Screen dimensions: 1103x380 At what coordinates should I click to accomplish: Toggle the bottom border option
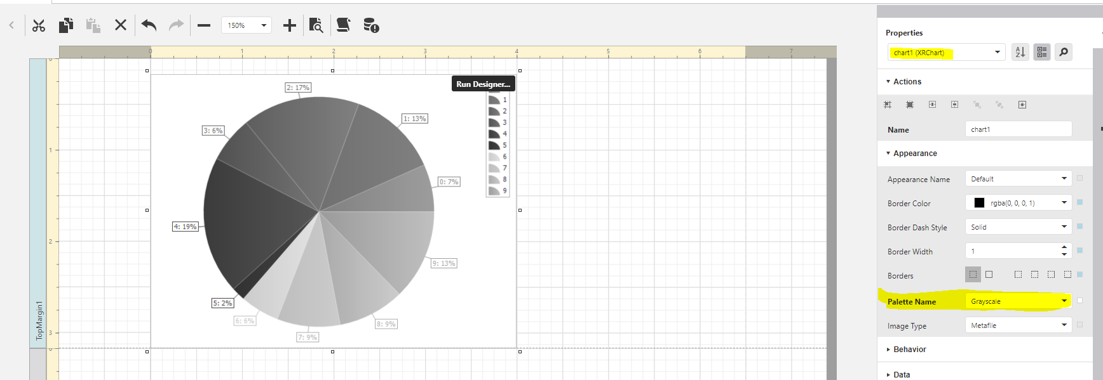coord(1068,274)
